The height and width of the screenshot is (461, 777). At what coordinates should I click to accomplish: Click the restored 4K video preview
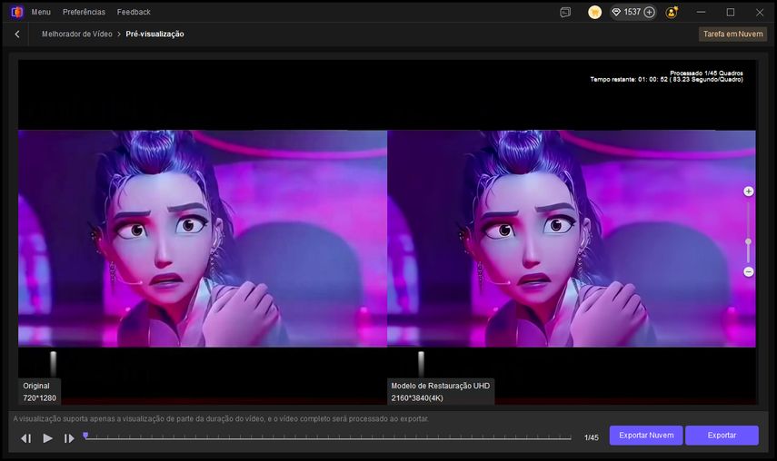(x=572, y=239)
